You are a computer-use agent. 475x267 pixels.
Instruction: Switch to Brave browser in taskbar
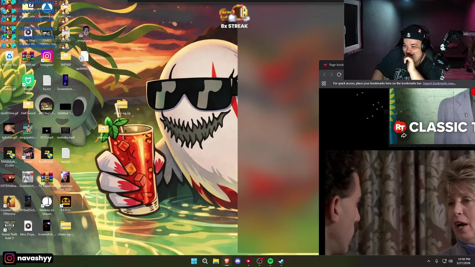(x=227, y=261)
